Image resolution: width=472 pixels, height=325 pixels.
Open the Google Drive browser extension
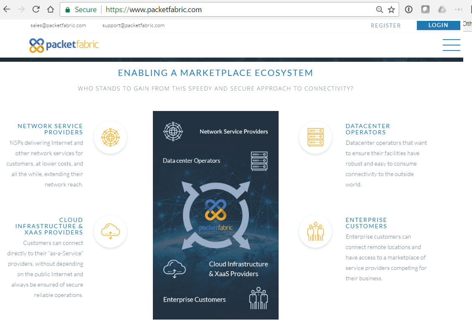tap(442, 9)
